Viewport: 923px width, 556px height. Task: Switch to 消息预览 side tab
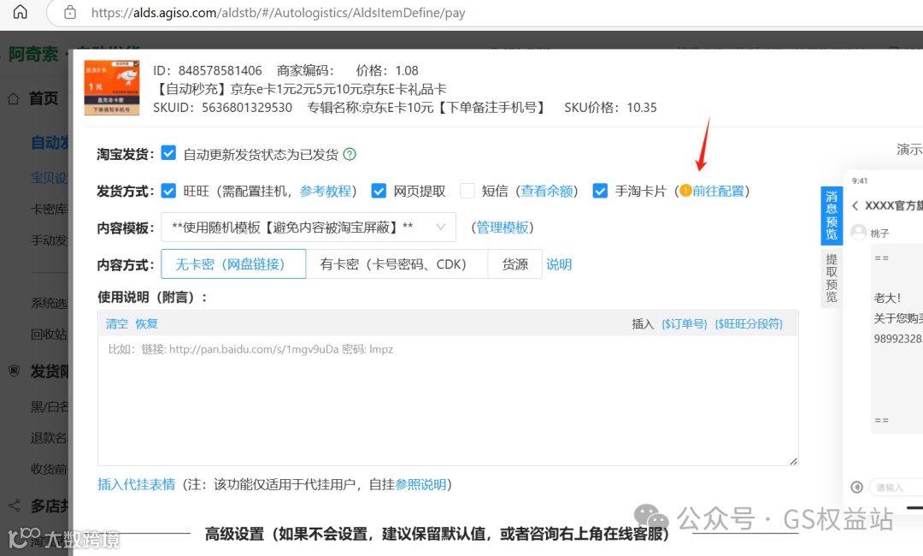832,215
